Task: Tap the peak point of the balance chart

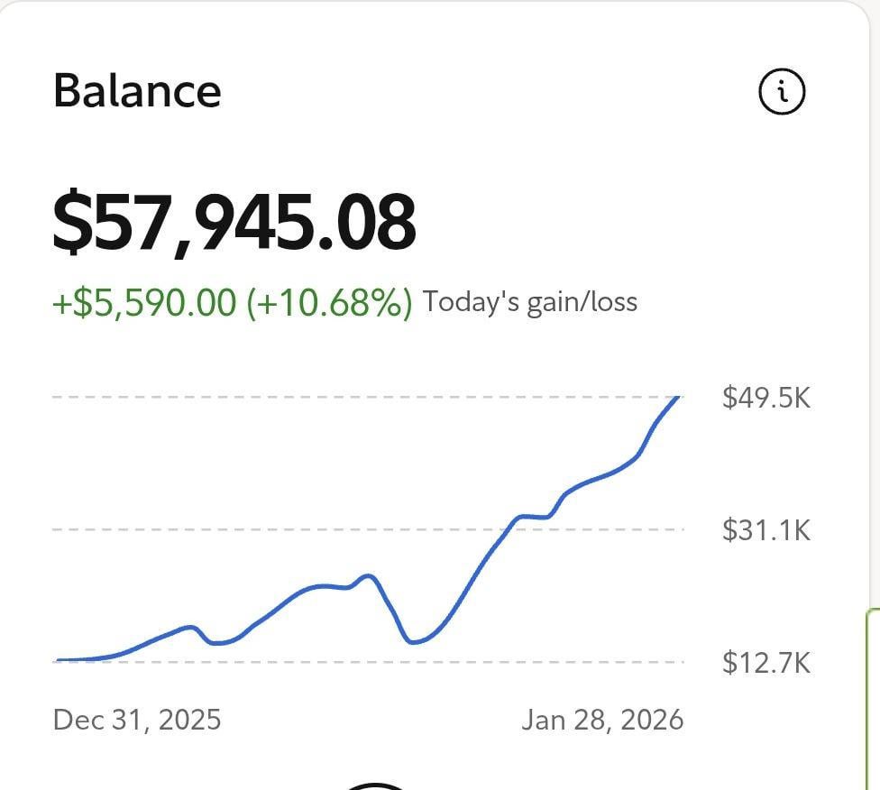Action: coord(678,397)
